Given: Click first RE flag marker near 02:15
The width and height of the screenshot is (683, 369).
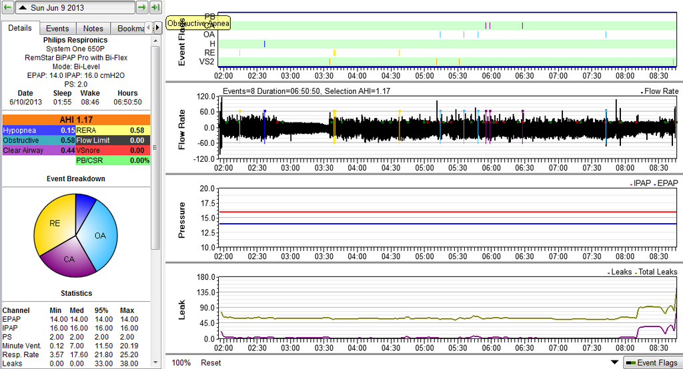Looking at the screenshot, I should click(x=239, y=53).
